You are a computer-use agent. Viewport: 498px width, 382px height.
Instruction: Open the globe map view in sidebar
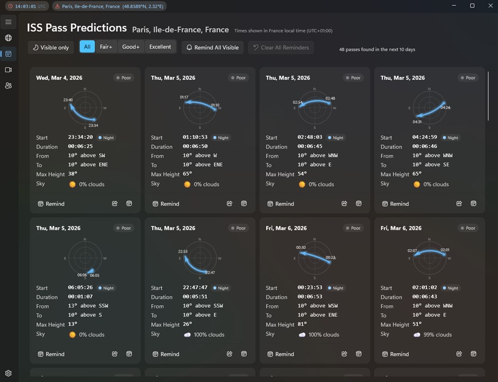(x=8, y=38)
